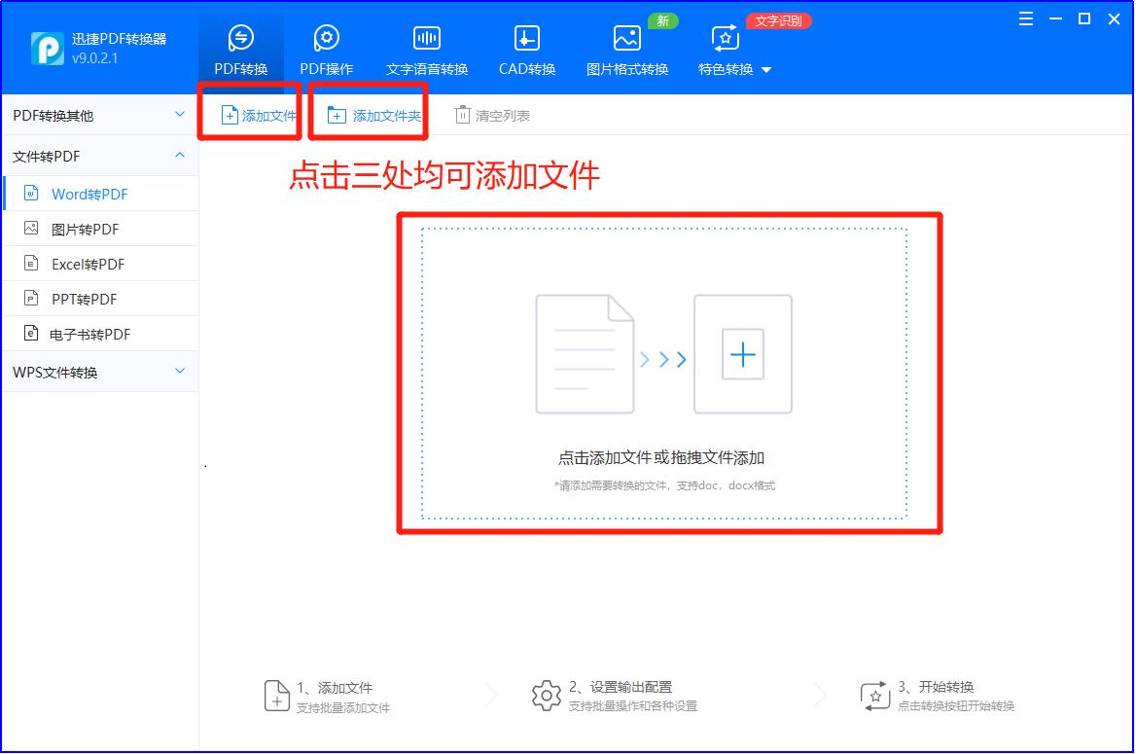
Task: Select the CAD转换 tool icon
Action: tap(526, 39)
